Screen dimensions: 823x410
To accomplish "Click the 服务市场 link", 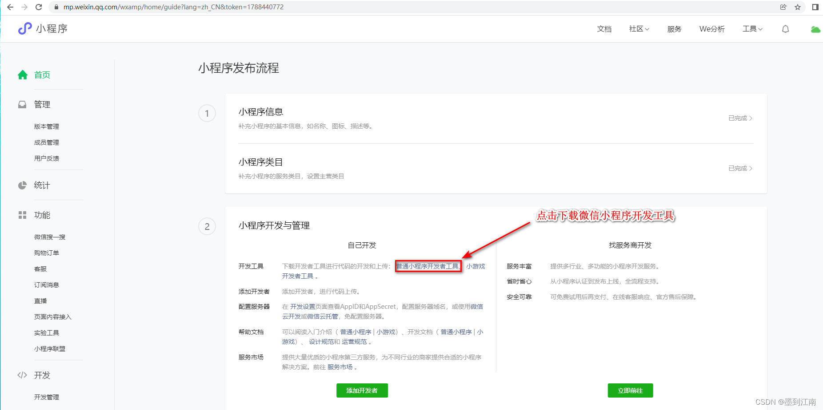I will pyautogui.click(x=340, y=367).
